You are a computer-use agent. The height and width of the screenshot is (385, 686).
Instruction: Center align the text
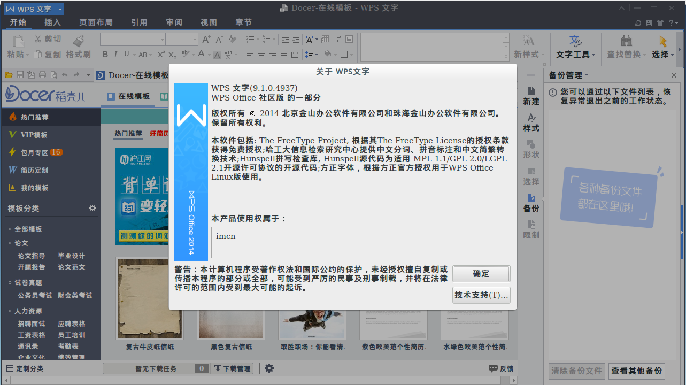(261, 55)
